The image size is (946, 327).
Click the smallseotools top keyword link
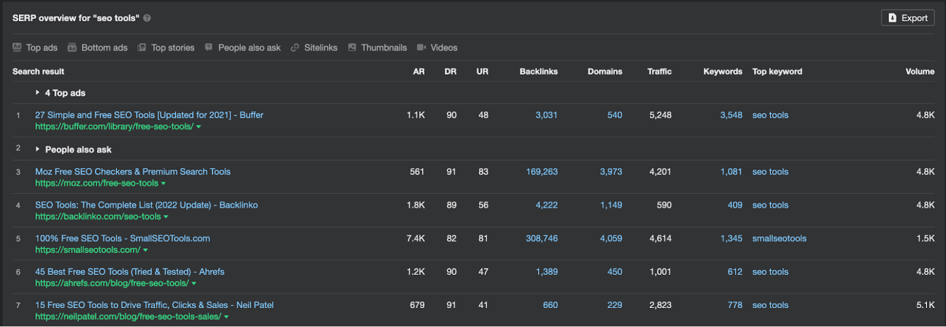pos(779,239)
